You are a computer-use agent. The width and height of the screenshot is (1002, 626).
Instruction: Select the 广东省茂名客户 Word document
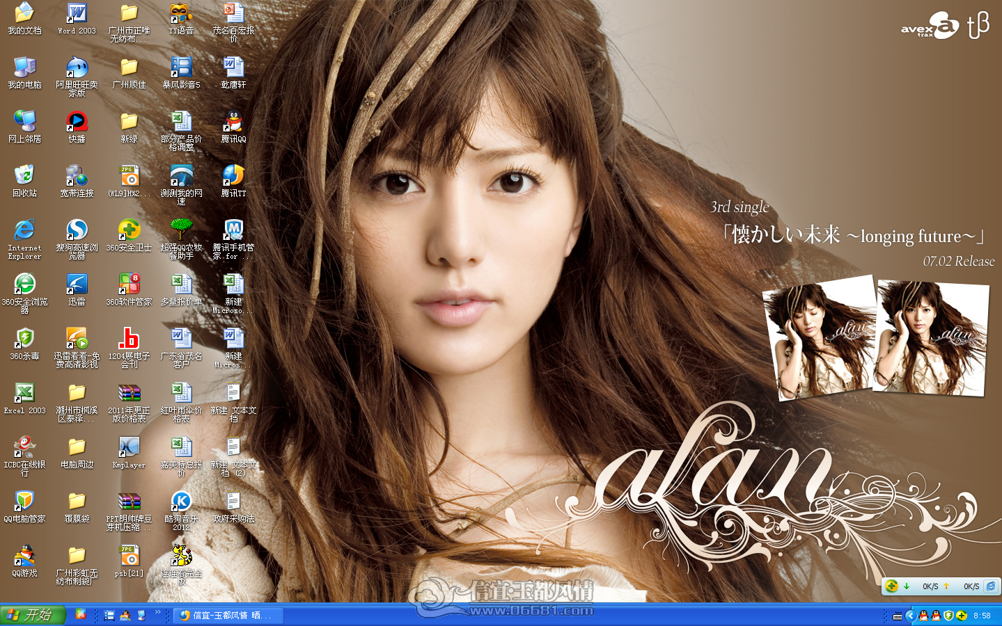pyautogui.click(x=181, y=348)
